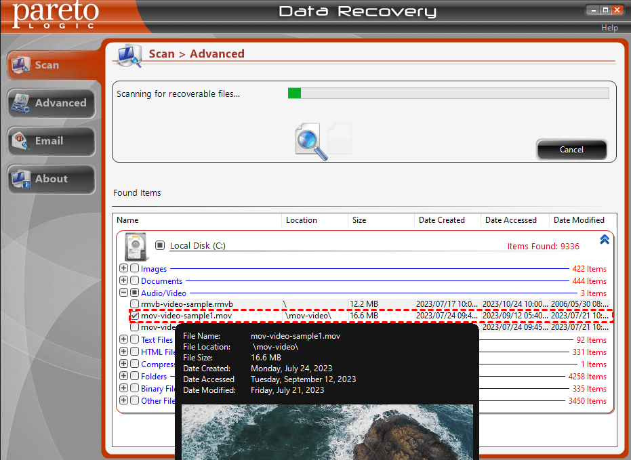Select the Documents category label
The height and width of the screenshot is (460, 631).
coord(161,280)
